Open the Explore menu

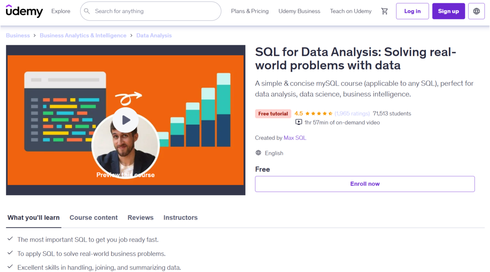61,11
